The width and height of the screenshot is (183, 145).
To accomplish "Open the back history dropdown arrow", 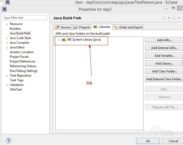I will 169,18.
